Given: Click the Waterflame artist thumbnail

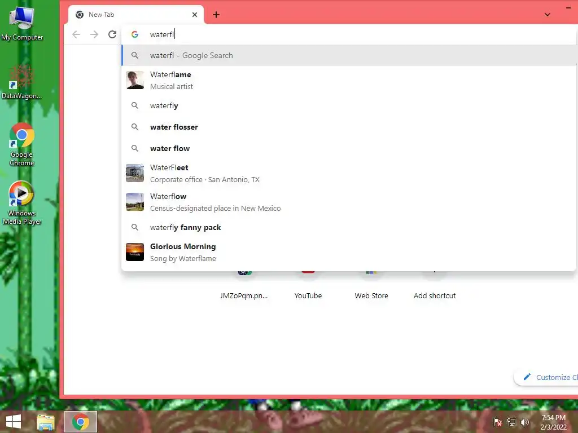Looking at the screenshot, I should click(x=135, y=80).
